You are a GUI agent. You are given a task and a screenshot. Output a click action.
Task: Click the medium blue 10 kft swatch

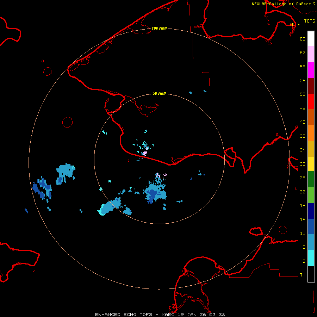[x=311, y=226]
